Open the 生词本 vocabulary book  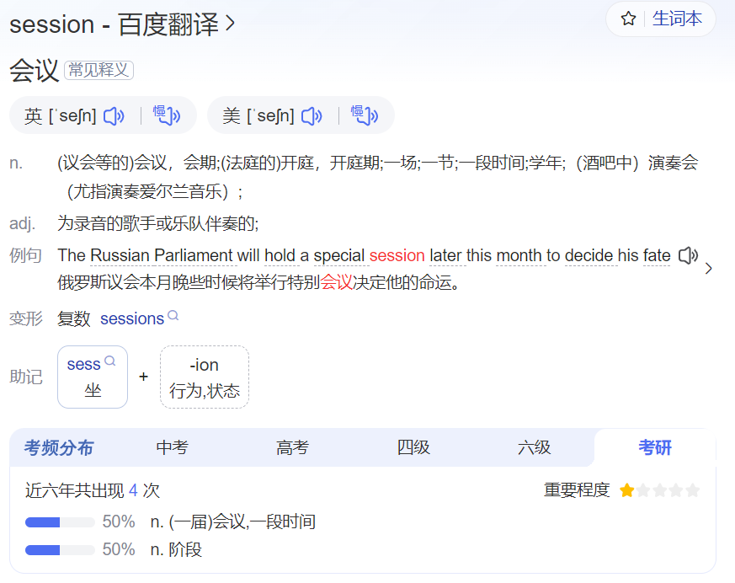677,19
